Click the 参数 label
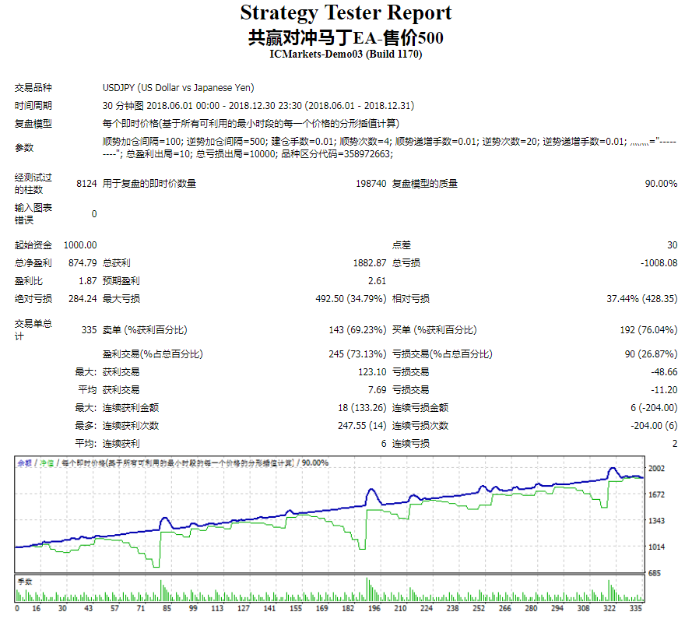 pos(24,148)
